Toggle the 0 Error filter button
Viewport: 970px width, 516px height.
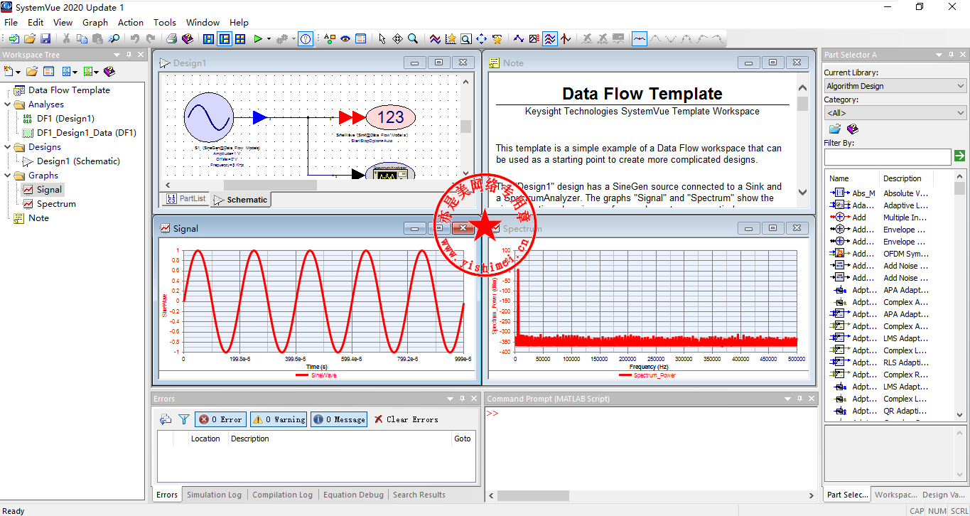point(220,419)
